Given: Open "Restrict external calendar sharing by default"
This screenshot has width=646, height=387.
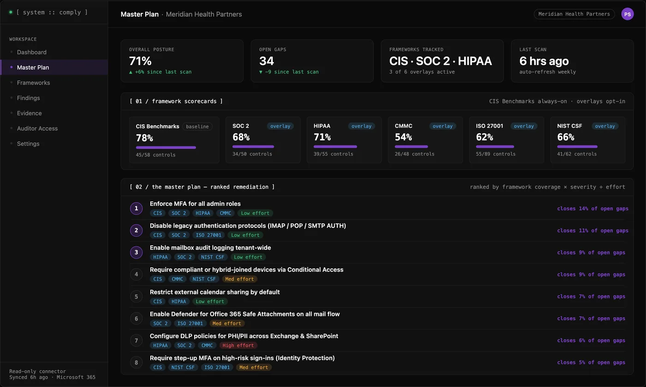Looking at the screenshot, I should (215, 292).
